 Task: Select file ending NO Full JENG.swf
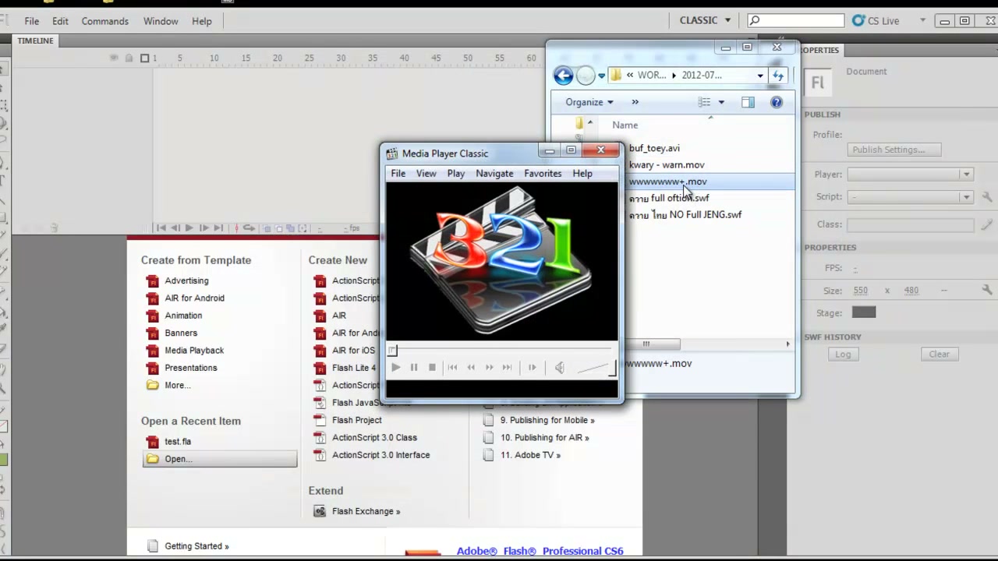coord(685,215)
